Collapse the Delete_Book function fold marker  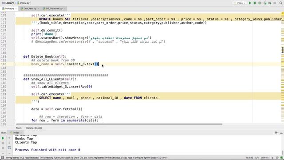point(14,56)
